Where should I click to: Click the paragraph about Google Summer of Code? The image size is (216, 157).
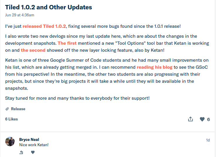click(x=107, y=74)
